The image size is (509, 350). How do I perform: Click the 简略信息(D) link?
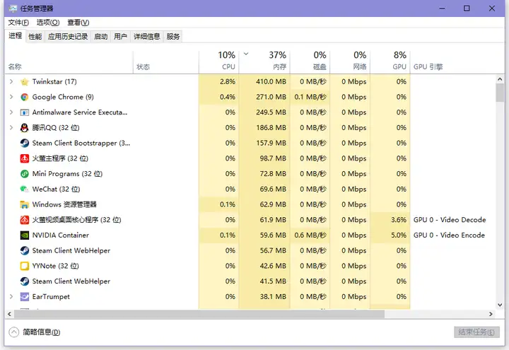(42, 332)
